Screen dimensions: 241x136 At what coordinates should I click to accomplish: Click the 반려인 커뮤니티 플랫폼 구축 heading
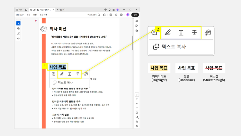click(66, 102)
